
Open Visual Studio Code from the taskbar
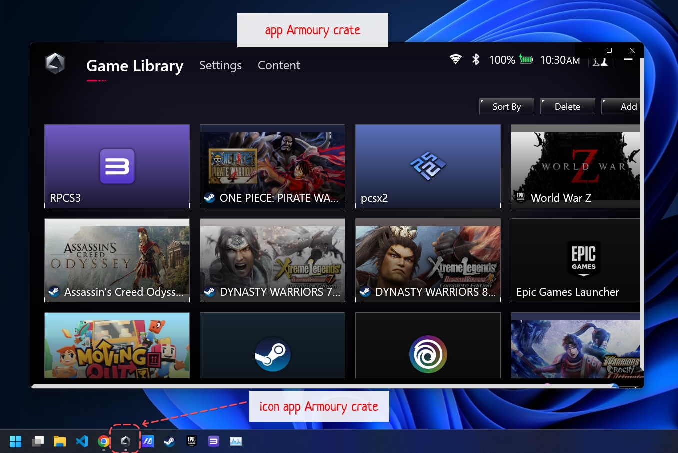point(82,441)
